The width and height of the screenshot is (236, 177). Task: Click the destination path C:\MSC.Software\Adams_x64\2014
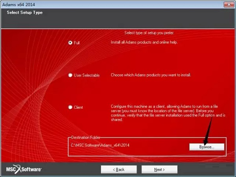click(100, 145)
